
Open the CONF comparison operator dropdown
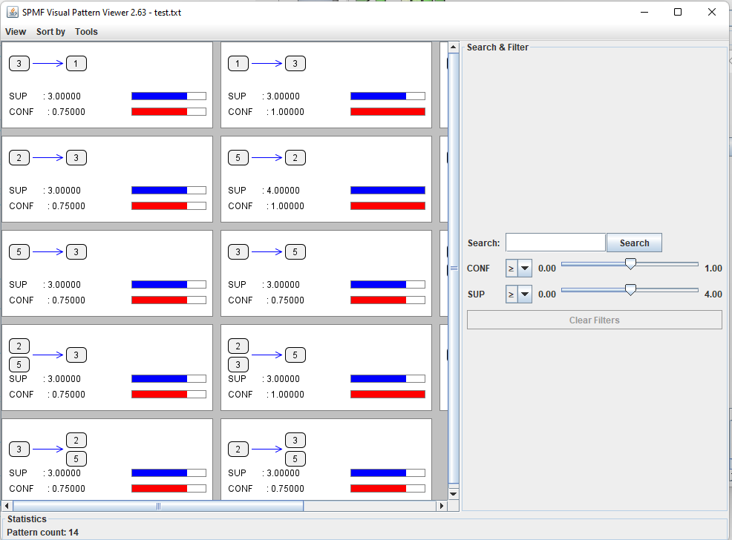point(519,269)
